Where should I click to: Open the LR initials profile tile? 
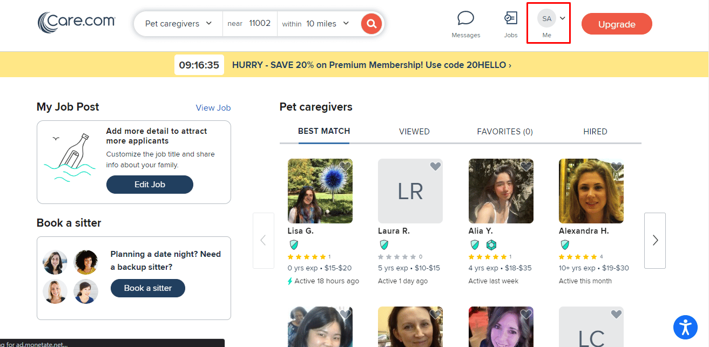[410, 191]
